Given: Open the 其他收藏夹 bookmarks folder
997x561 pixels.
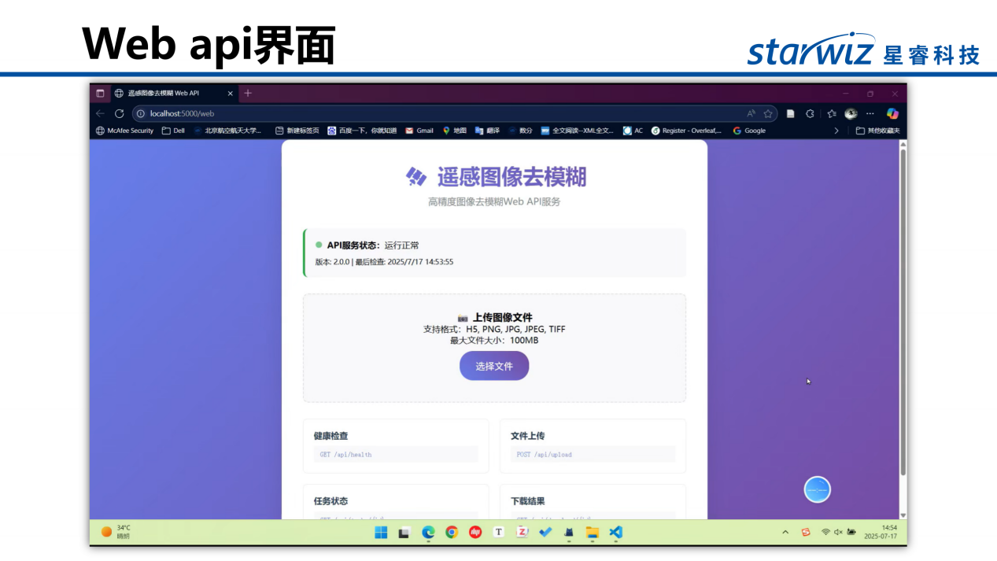Looking at the screenshot, I should tap(877, 131).
